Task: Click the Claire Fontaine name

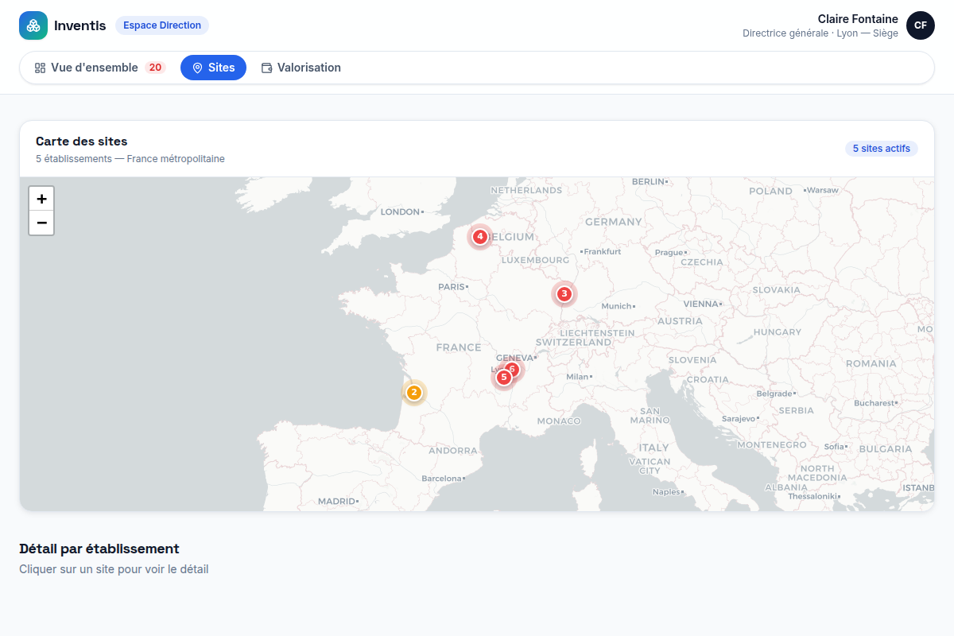Action: (858, 19)
